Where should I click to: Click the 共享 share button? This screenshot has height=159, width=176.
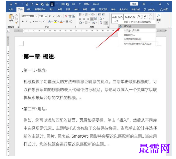164,10
